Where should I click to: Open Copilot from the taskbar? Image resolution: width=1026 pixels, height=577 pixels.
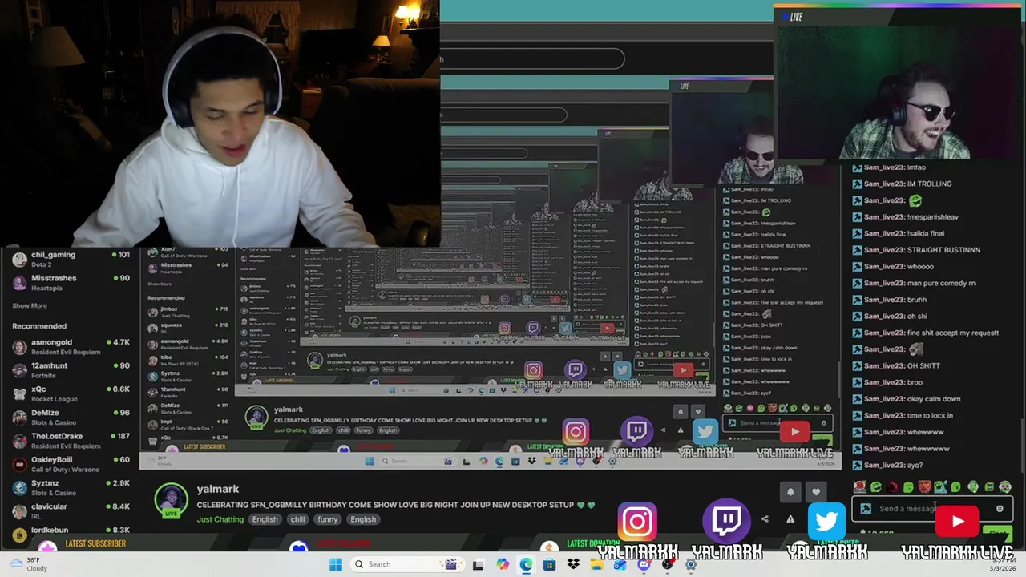click(503, 564)
